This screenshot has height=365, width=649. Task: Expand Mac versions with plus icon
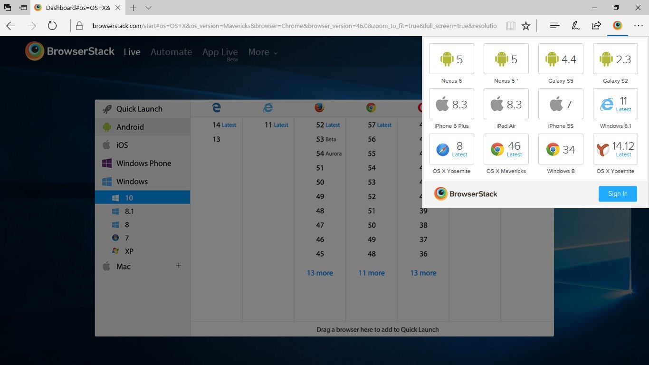pyautogui.click(x=179, y=266)
